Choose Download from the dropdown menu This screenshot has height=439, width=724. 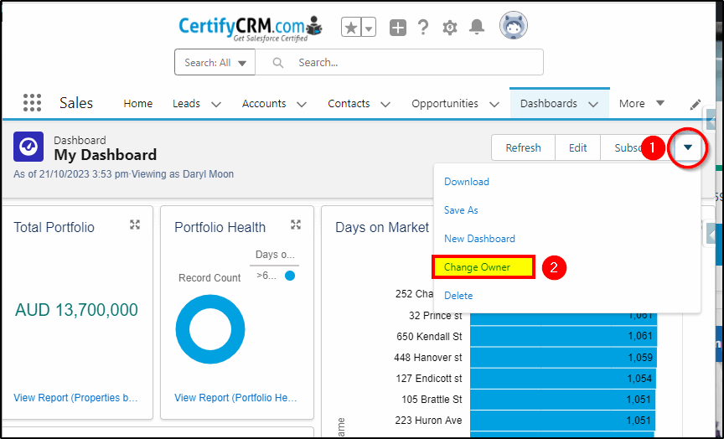(466, 182)
